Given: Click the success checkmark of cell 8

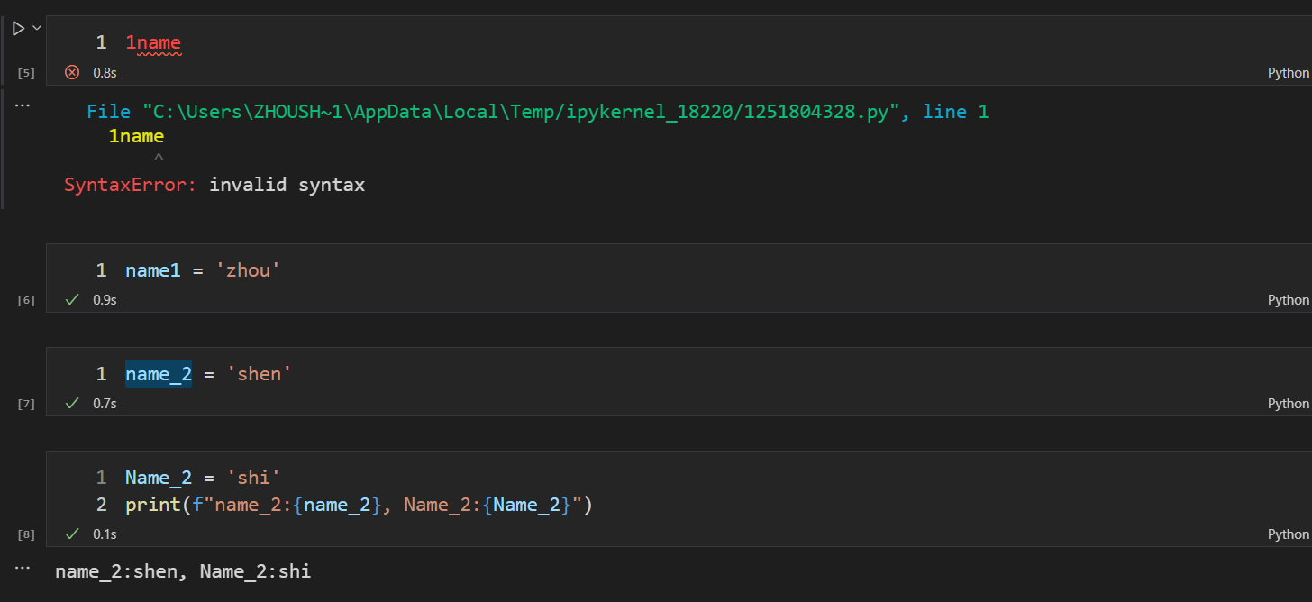Looking at the screenshot, I should pyautogui.click(x=72, y=534).
